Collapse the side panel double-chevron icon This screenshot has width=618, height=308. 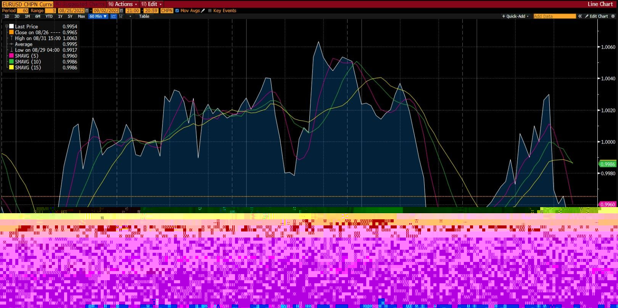[x=580, y=16]
